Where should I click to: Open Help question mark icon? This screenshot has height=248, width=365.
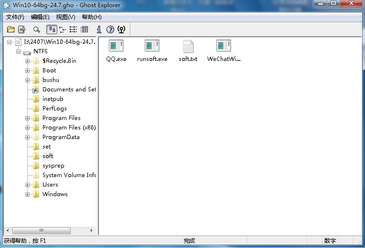point(110,30)
